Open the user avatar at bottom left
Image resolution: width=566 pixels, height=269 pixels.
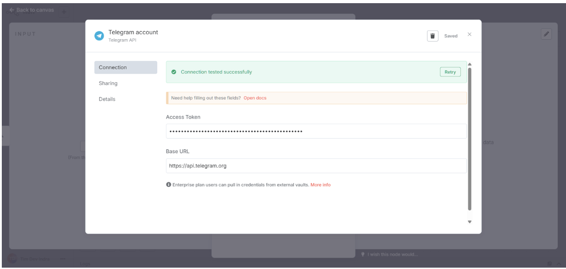point(12,259)
